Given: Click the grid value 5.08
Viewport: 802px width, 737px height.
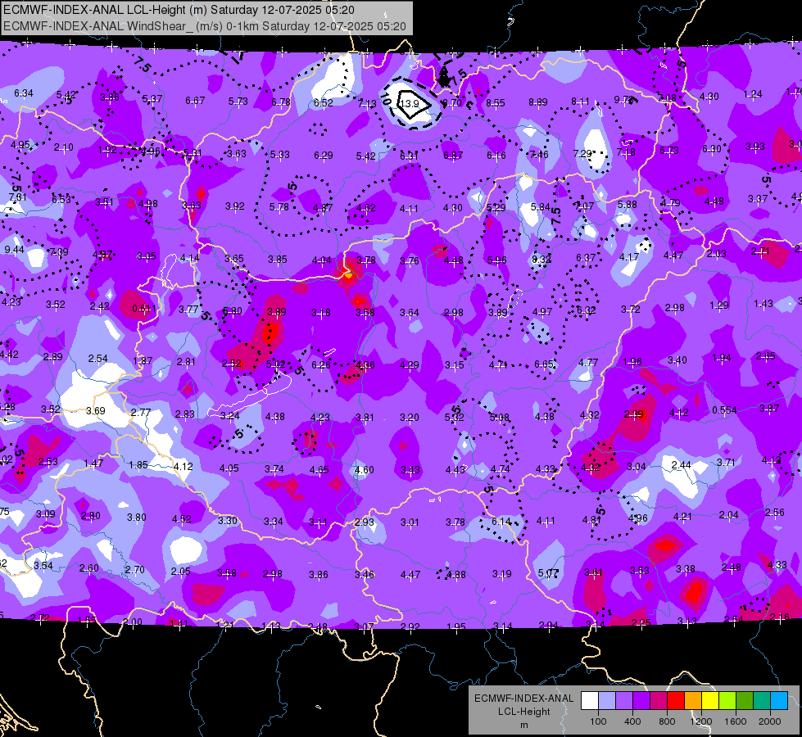Looking at the screenshot, I should click(499, 418).
